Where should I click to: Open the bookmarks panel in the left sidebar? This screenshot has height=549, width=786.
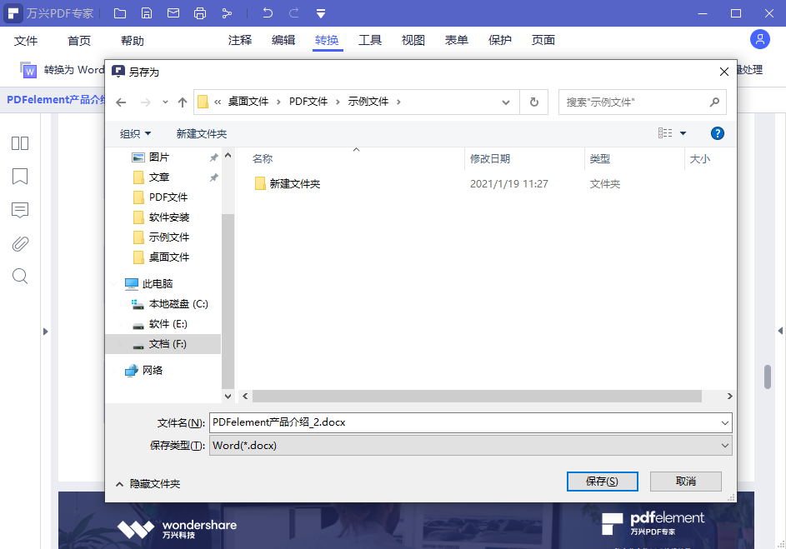(19, 177)
